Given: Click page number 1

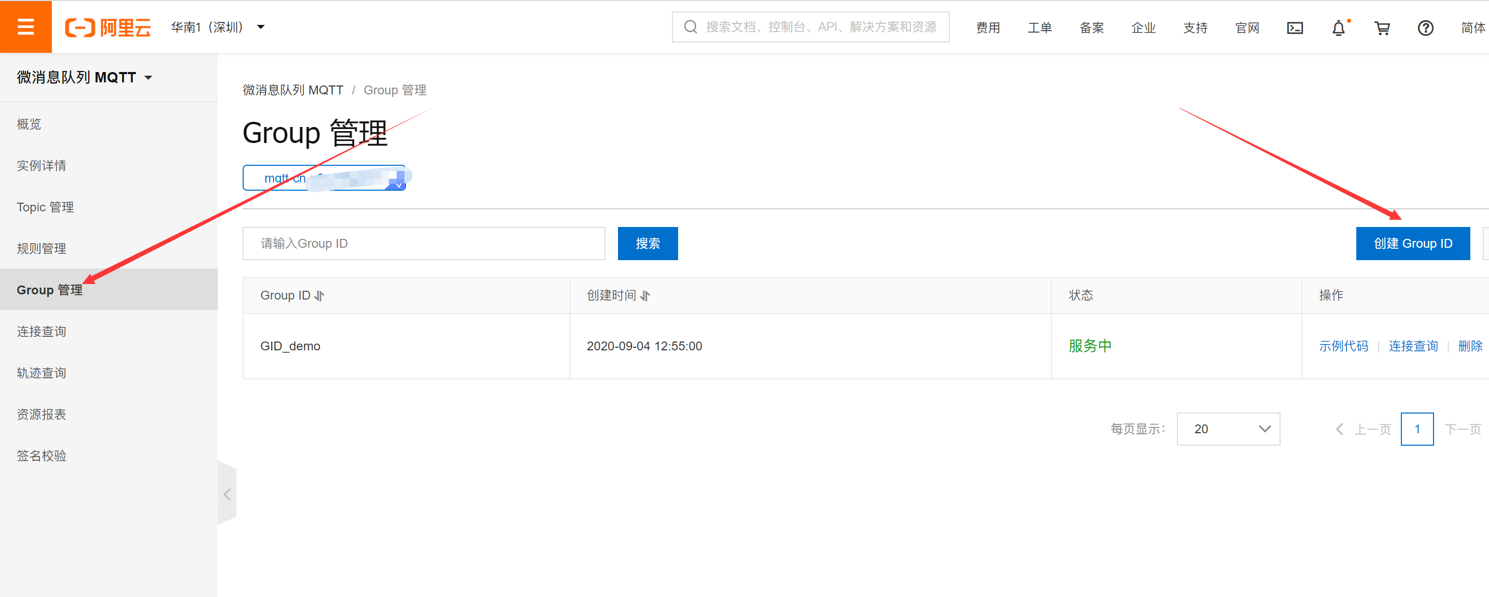Looking at the screenshot, I should coord(1417,429).
